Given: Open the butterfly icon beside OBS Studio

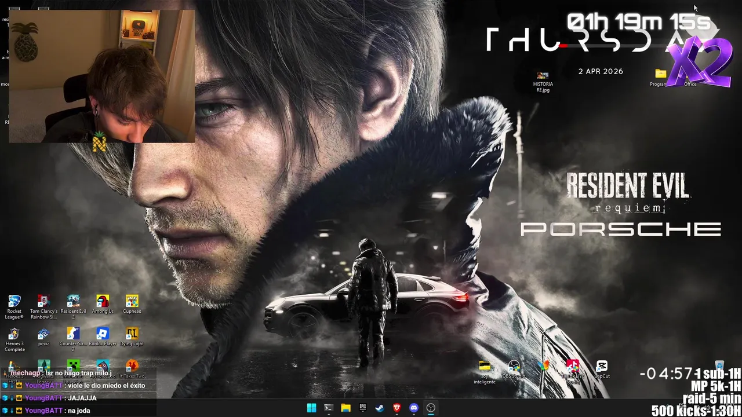Looking at the screenshot, I should 543,366.
